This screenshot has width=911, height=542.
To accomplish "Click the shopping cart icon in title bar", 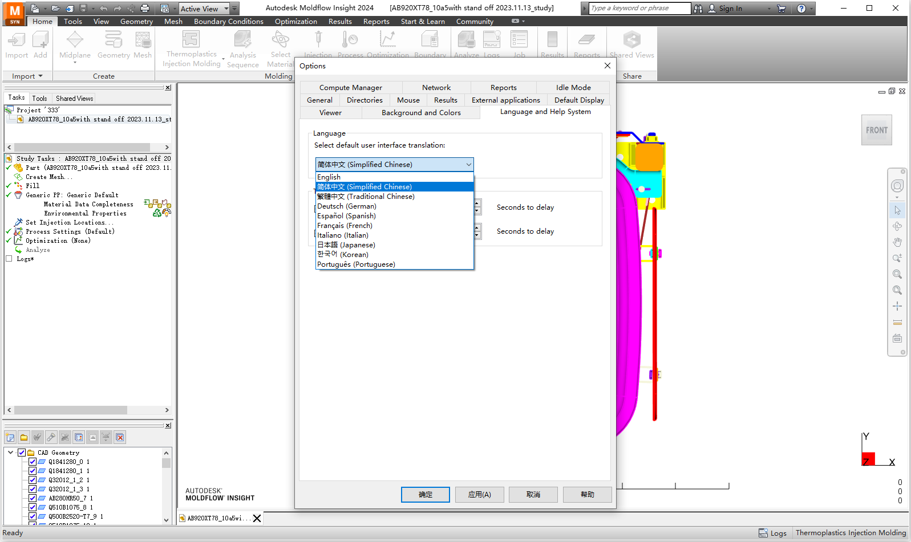I will [x=782, y=9].
